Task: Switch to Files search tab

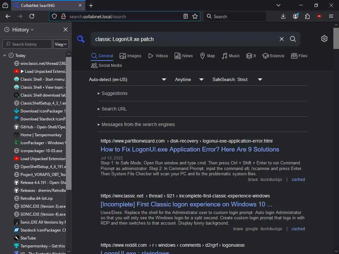Action: tap(299, 56)
